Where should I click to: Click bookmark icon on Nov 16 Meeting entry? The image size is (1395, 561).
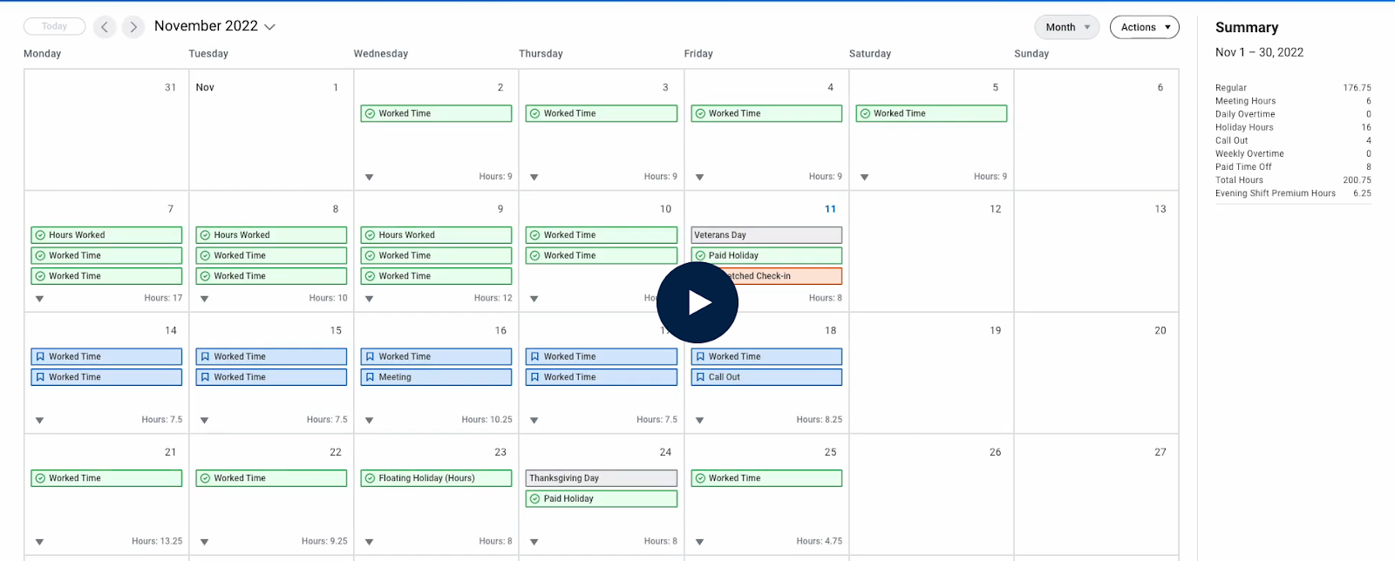(370, 377)
